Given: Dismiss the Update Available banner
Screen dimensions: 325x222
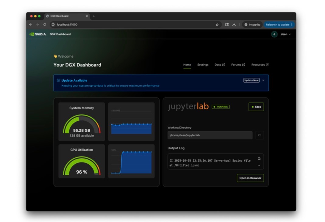Looking at the screenshot, I should (x=263, y=80).
